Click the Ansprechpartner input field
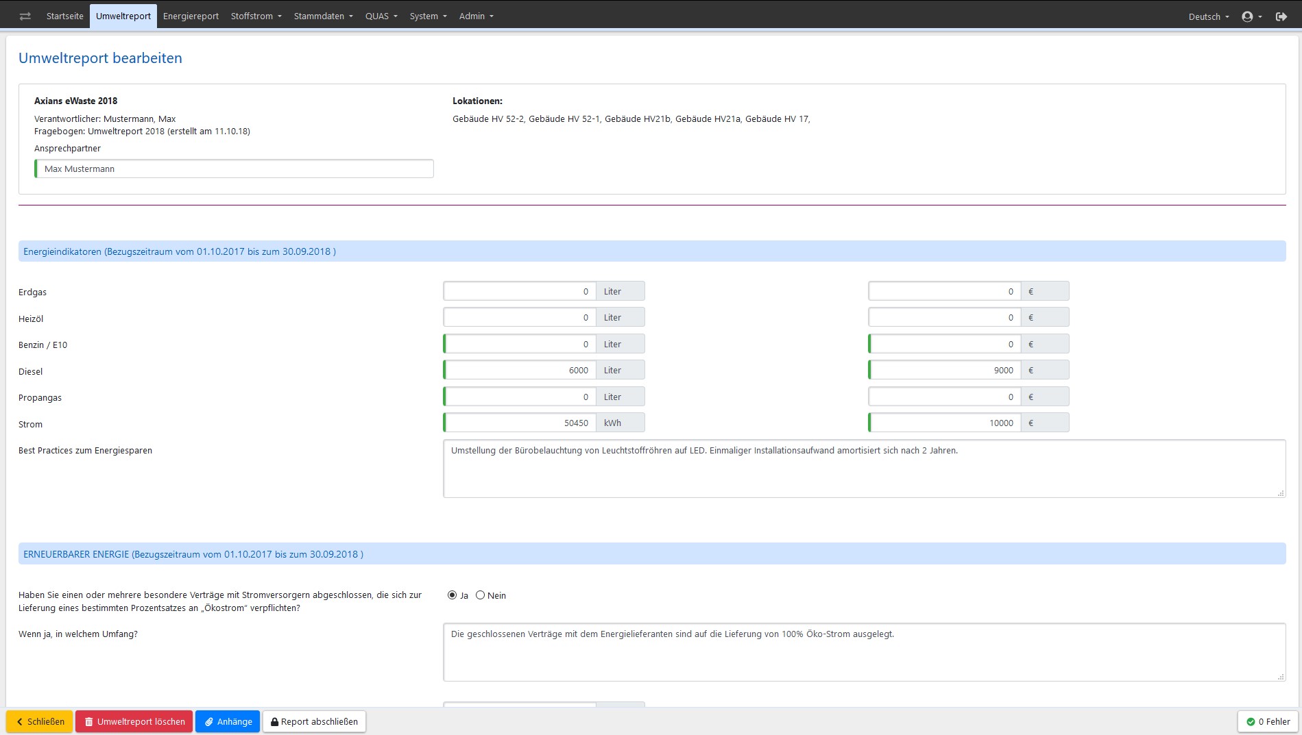 tap(234, 169)
